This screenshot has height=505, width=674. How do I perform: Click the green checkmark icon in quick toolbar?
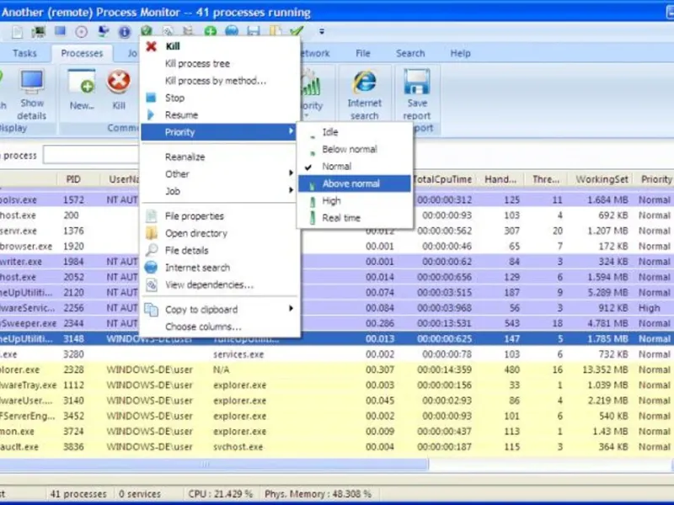click(x=297, y=31)
